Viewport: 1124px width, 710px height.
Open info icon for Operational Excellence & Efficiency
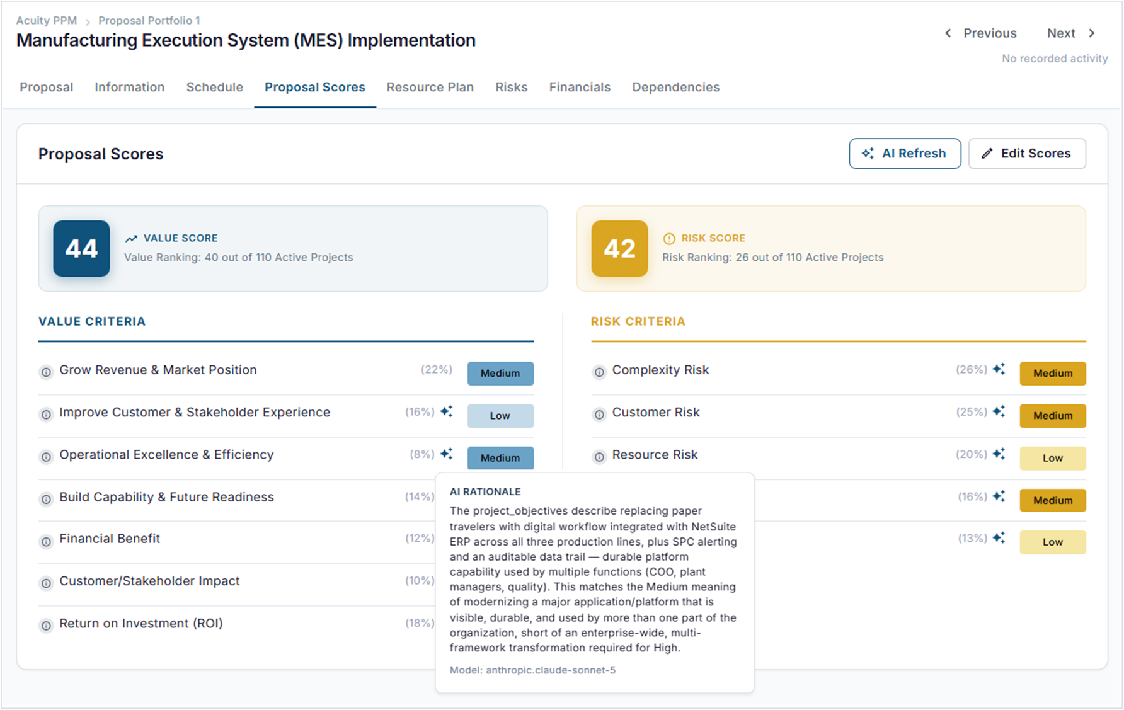click(x=46, y=457)
